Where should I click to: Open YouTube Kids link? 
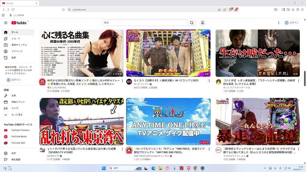point(18,143)
